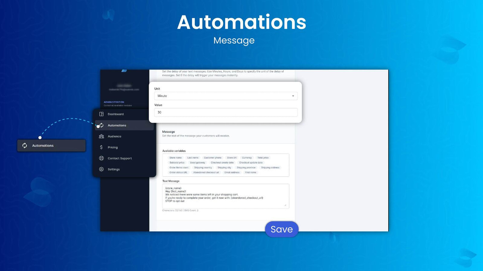Insert the First name variable
The image size is (483, 271).
pyautogui.click(x=250, y=172)
